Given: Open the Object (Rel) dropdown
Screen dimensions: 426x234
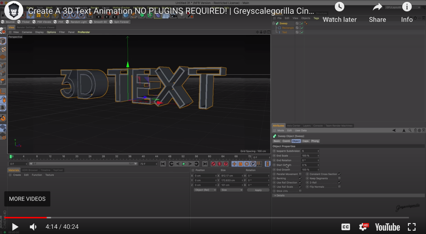Looking at the screenshot, I should coord(205,190).
